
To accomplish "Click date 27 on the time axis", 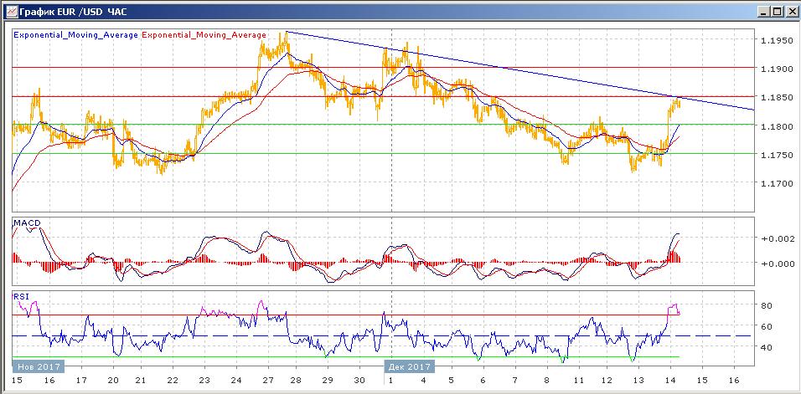I will click(x=266, y=381).
